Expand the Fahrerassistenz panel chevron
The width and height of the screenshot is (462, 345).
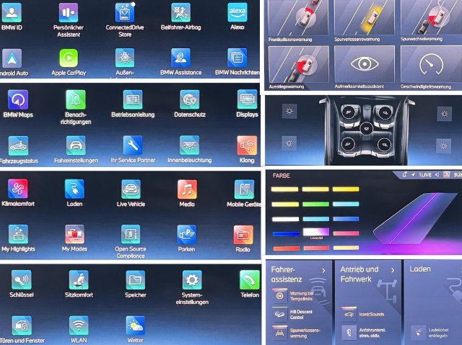point(322,270)
